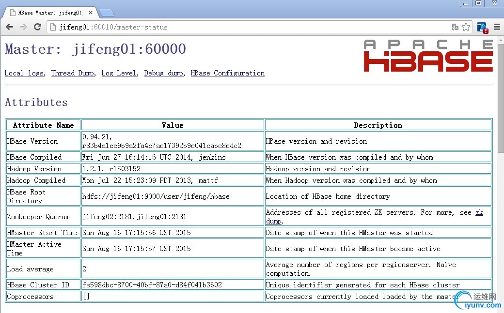The image size is (504, 313).
Task: Open the Thread Dump link
Action: click(73, 73)
